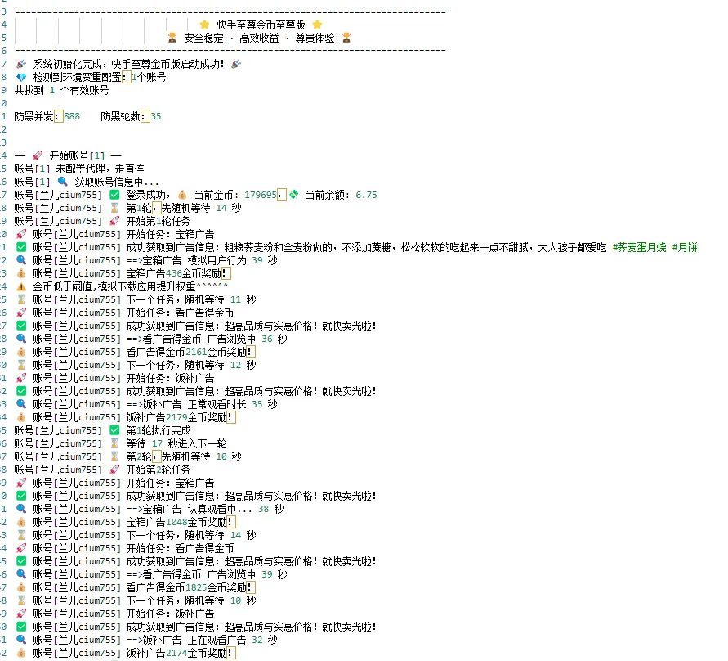Screen dimensions: 728x661
Task: Click the diamond icon beside 检测到环境变量配置
Action: [x=21, y=77]
